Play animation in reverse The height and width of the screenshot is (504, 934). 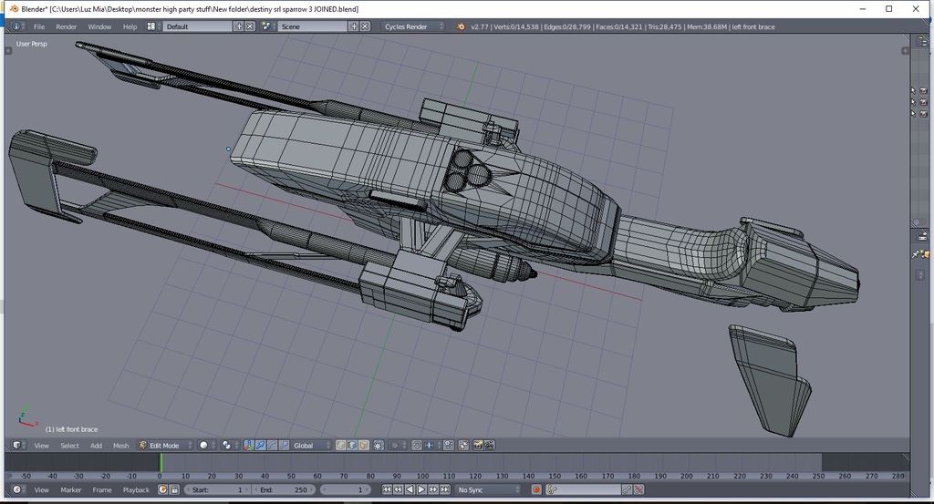point(410,489)
